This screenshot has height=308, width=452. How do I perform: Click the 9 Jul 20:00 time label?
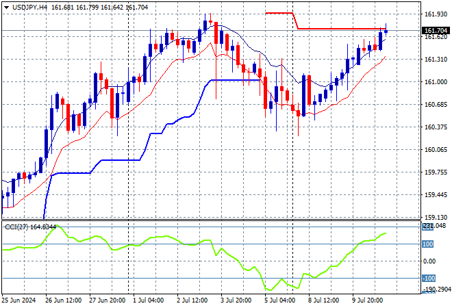coord(367,300)
